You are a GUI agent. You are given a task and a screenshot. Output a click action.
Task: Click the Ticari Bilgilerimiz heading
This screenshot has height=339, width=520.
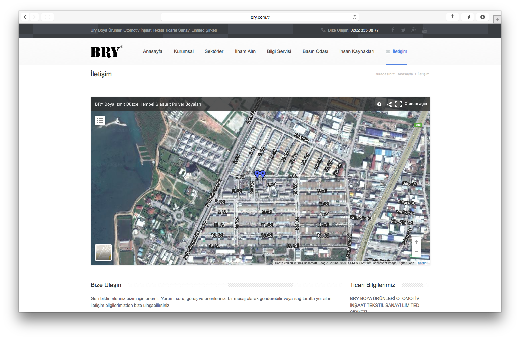point(373,285)
